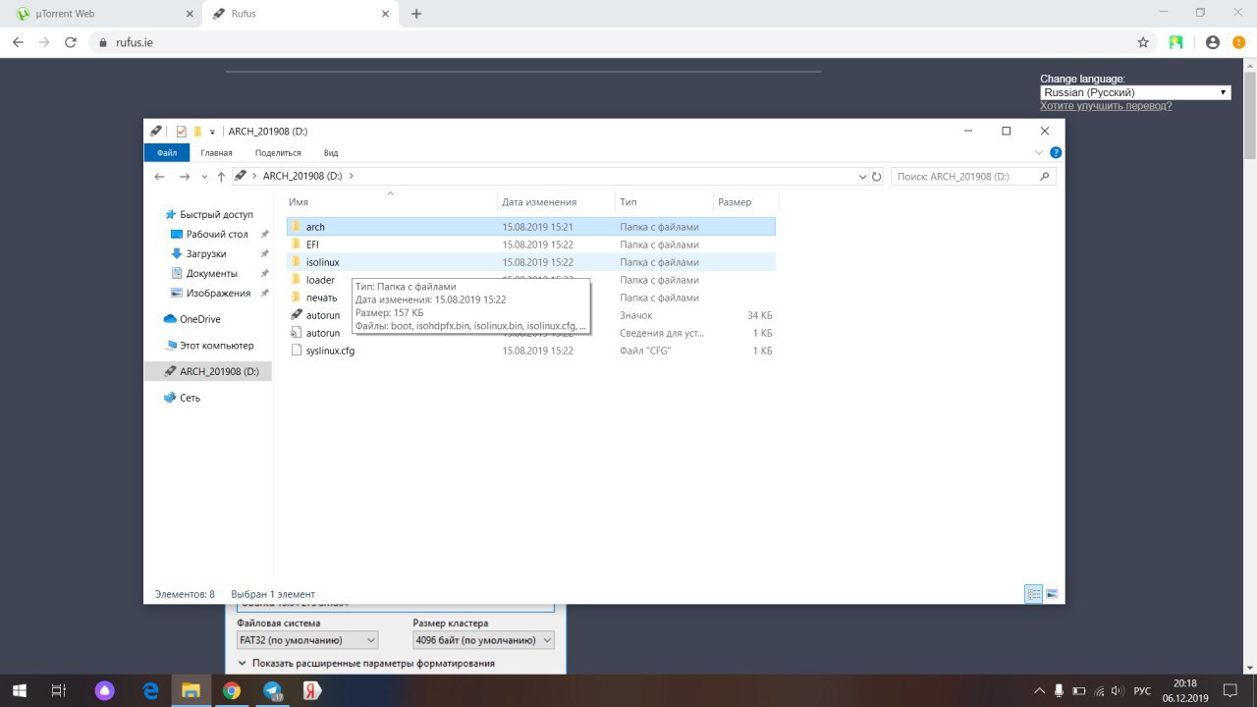The width and height of the screenshot is (1257, 707).
Task: Expand the ribbon with the chevron
Action: [1039, 153]
